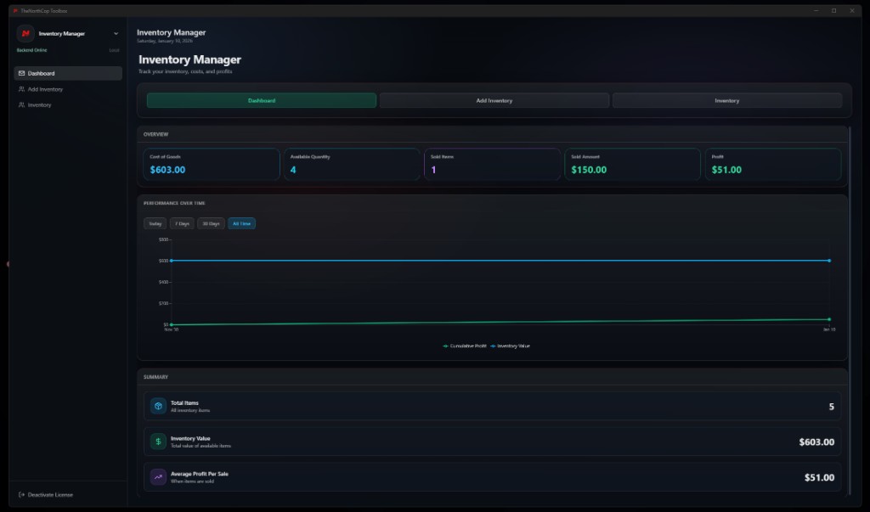The width and height of the screenshot is (870, 512).
Task: Click the red TheNorthCop logo in sidebar header
Action: coord(25,33)
